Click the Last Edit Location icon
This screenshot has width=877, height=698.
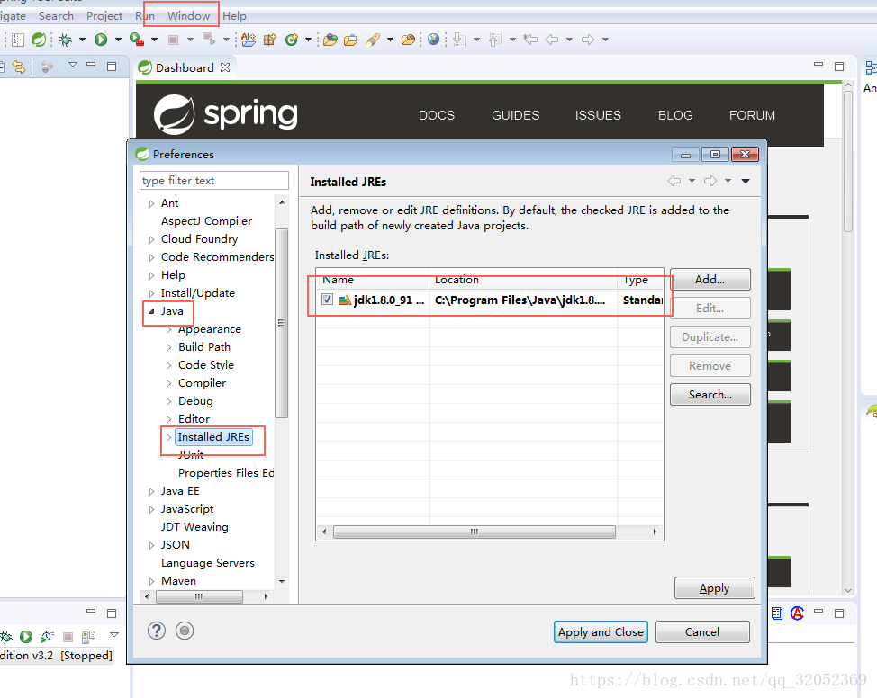(530, 40)
